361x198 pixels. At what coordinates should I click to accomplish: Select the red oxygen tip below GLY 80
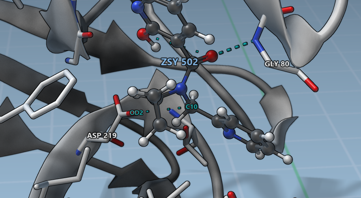pyautogui.click(x=313, y=86)
